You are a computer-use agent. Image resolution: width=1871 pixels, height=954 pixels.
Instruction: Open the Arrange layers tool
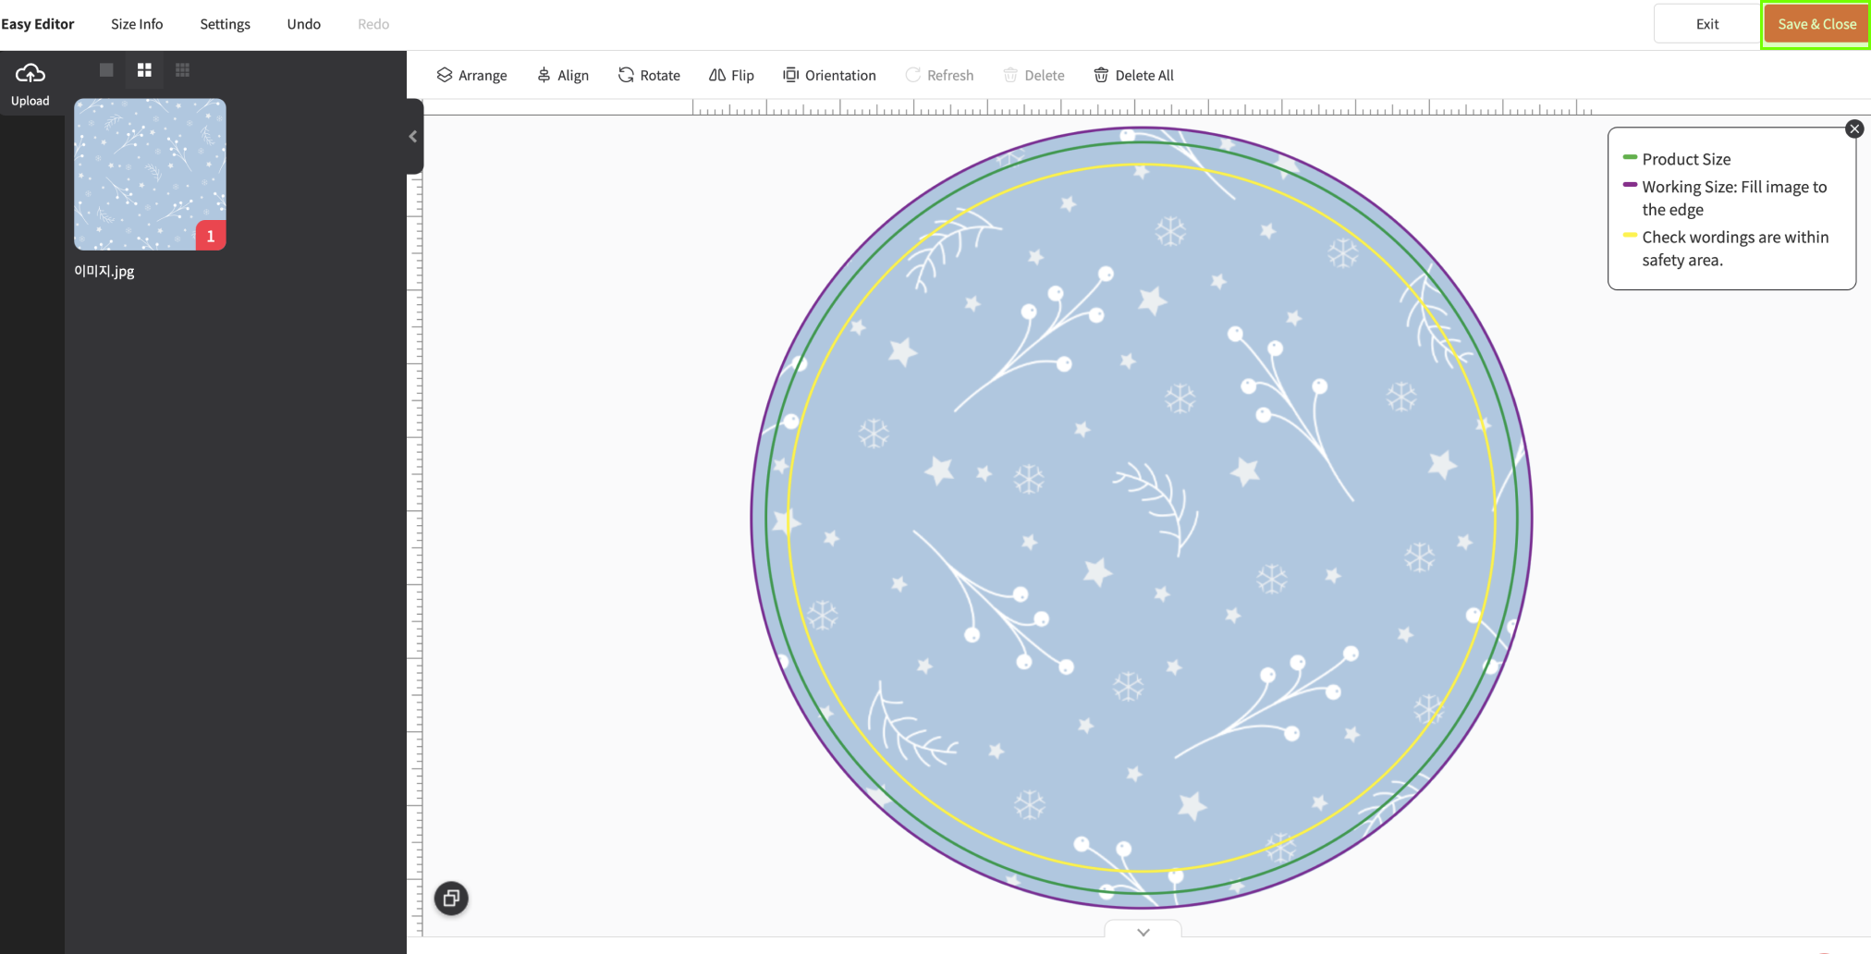[471, 75]
